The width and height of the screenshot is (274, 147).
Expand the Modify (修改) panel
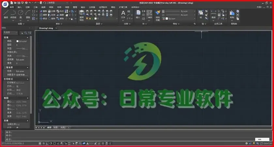point(59,24)
